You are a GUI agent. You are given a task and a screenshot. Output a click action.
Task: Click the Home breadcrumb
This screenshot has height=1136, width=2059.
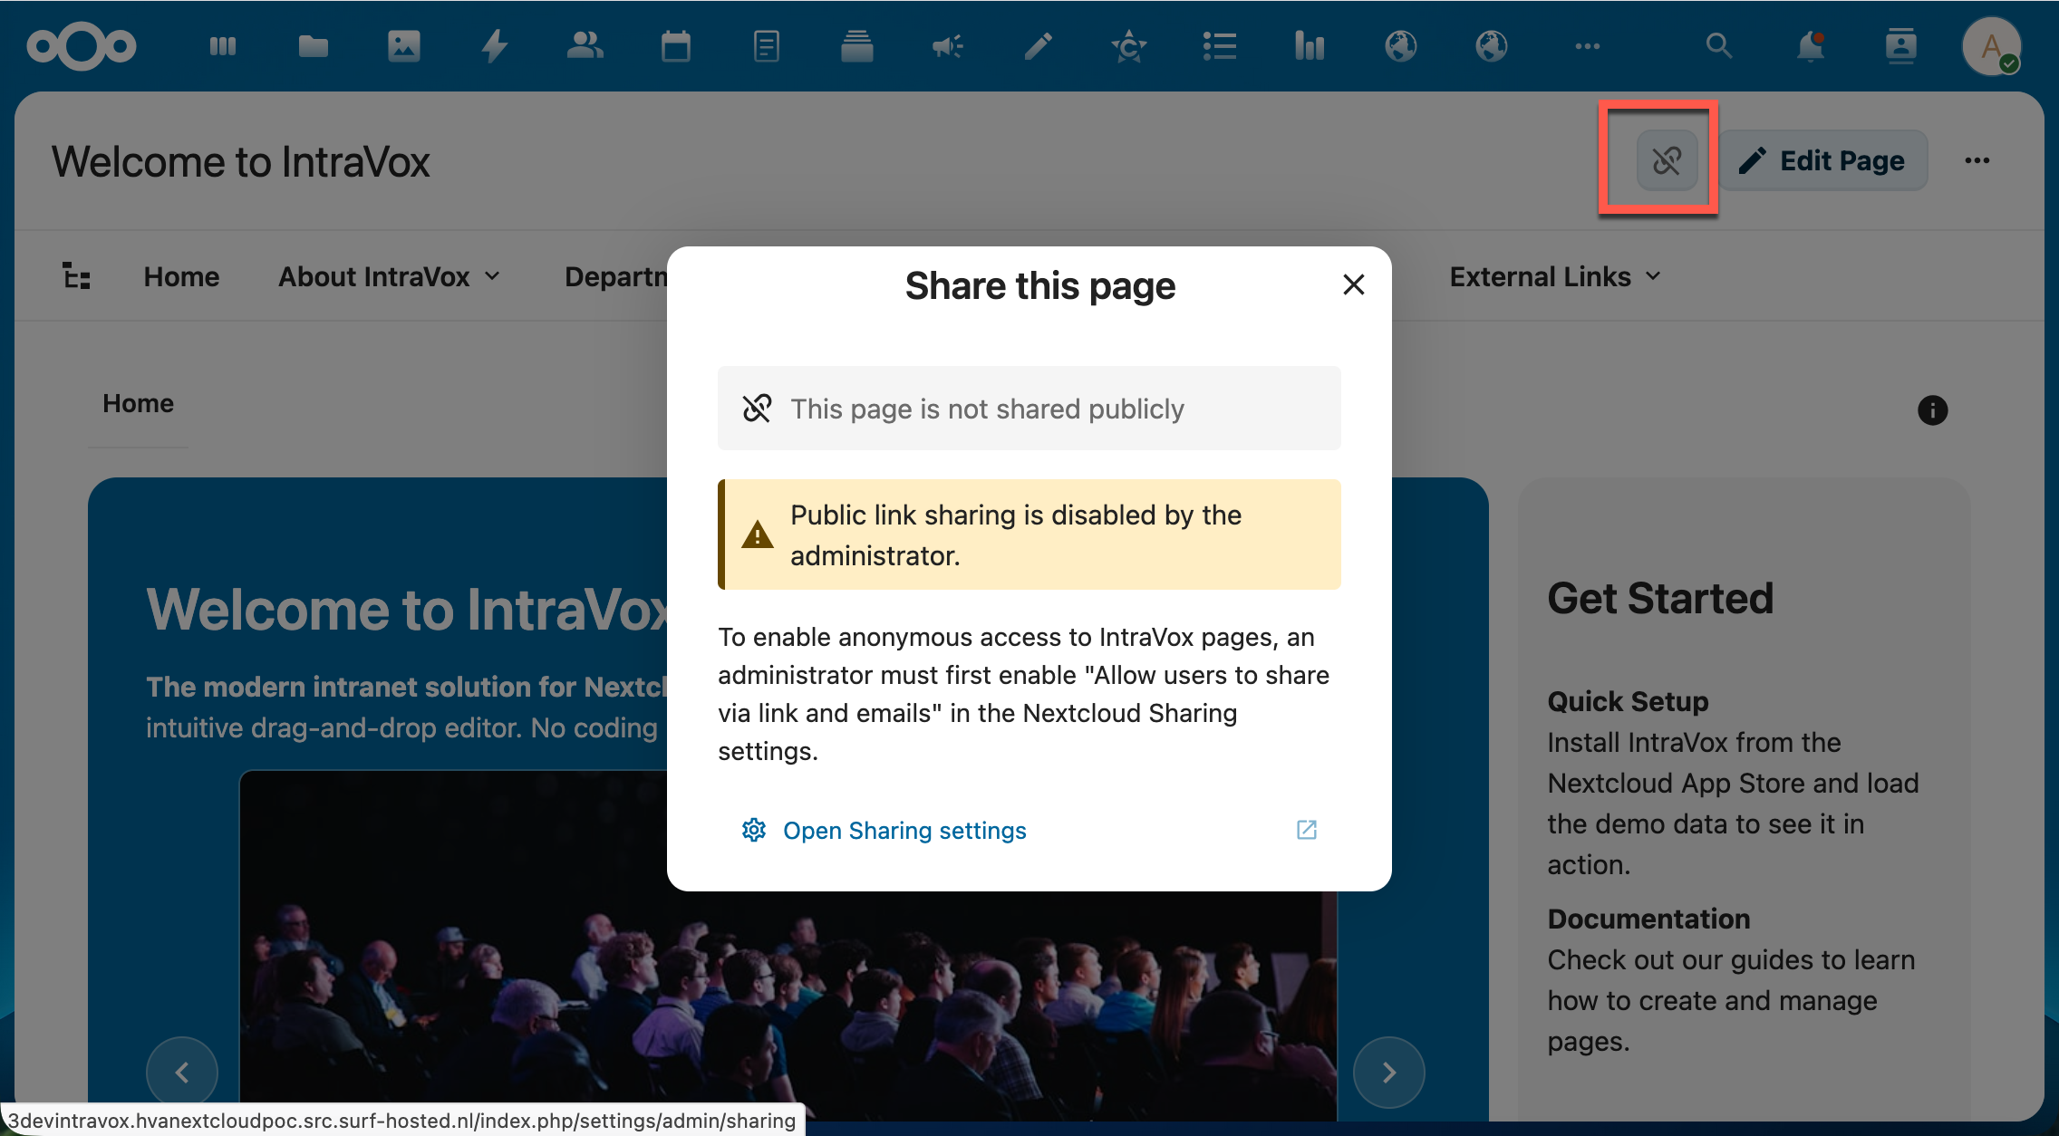138,403
